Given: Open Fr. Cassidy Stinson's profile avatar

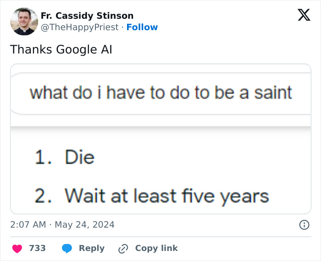Looking at the screenshot, I should 24,21.
